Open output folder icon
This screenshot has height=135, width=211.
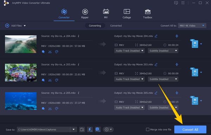pyautogui.click(x=82, y=129)
